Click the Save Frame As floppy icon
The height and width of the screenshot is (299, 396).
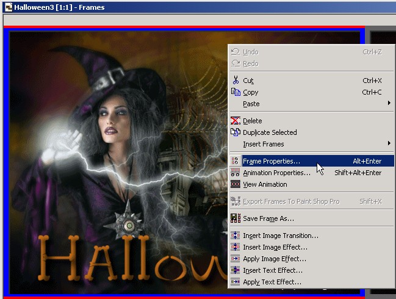coord(236,218)
